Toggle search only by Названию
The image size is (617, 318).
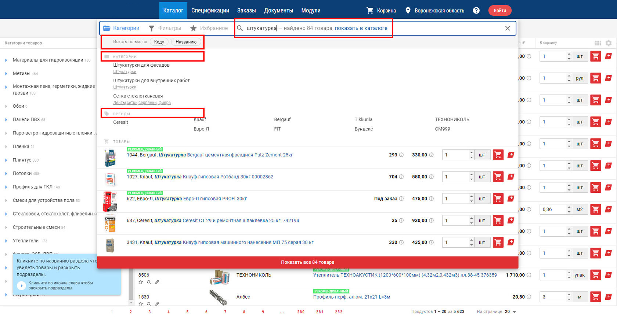186,42
